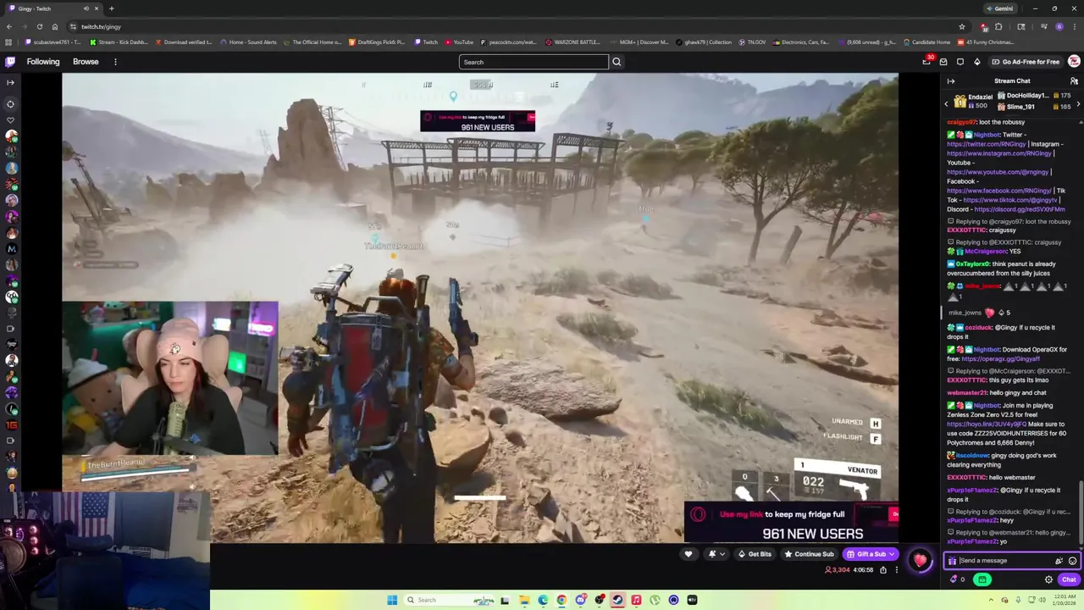Image resolution: width=1084 pixels, height=610 pixels.
Task: Open the chat settings gear
Action: coord(1048,579)
